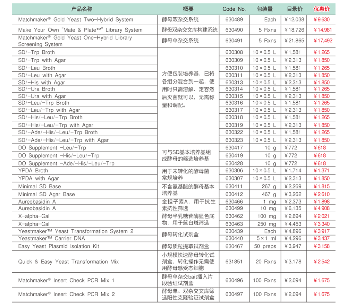Select the SD/-His with Agar product name
The width and height of the screenshot is (347, 307).
[x=42, y=83]
